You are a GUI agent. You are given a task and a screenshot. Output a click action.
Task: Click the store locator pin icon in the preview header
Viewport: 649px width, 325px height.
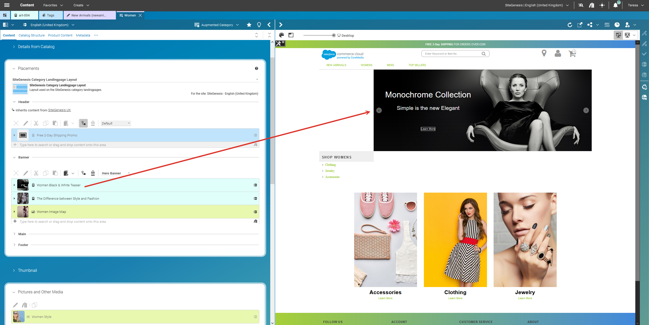(x=544, y=53)
